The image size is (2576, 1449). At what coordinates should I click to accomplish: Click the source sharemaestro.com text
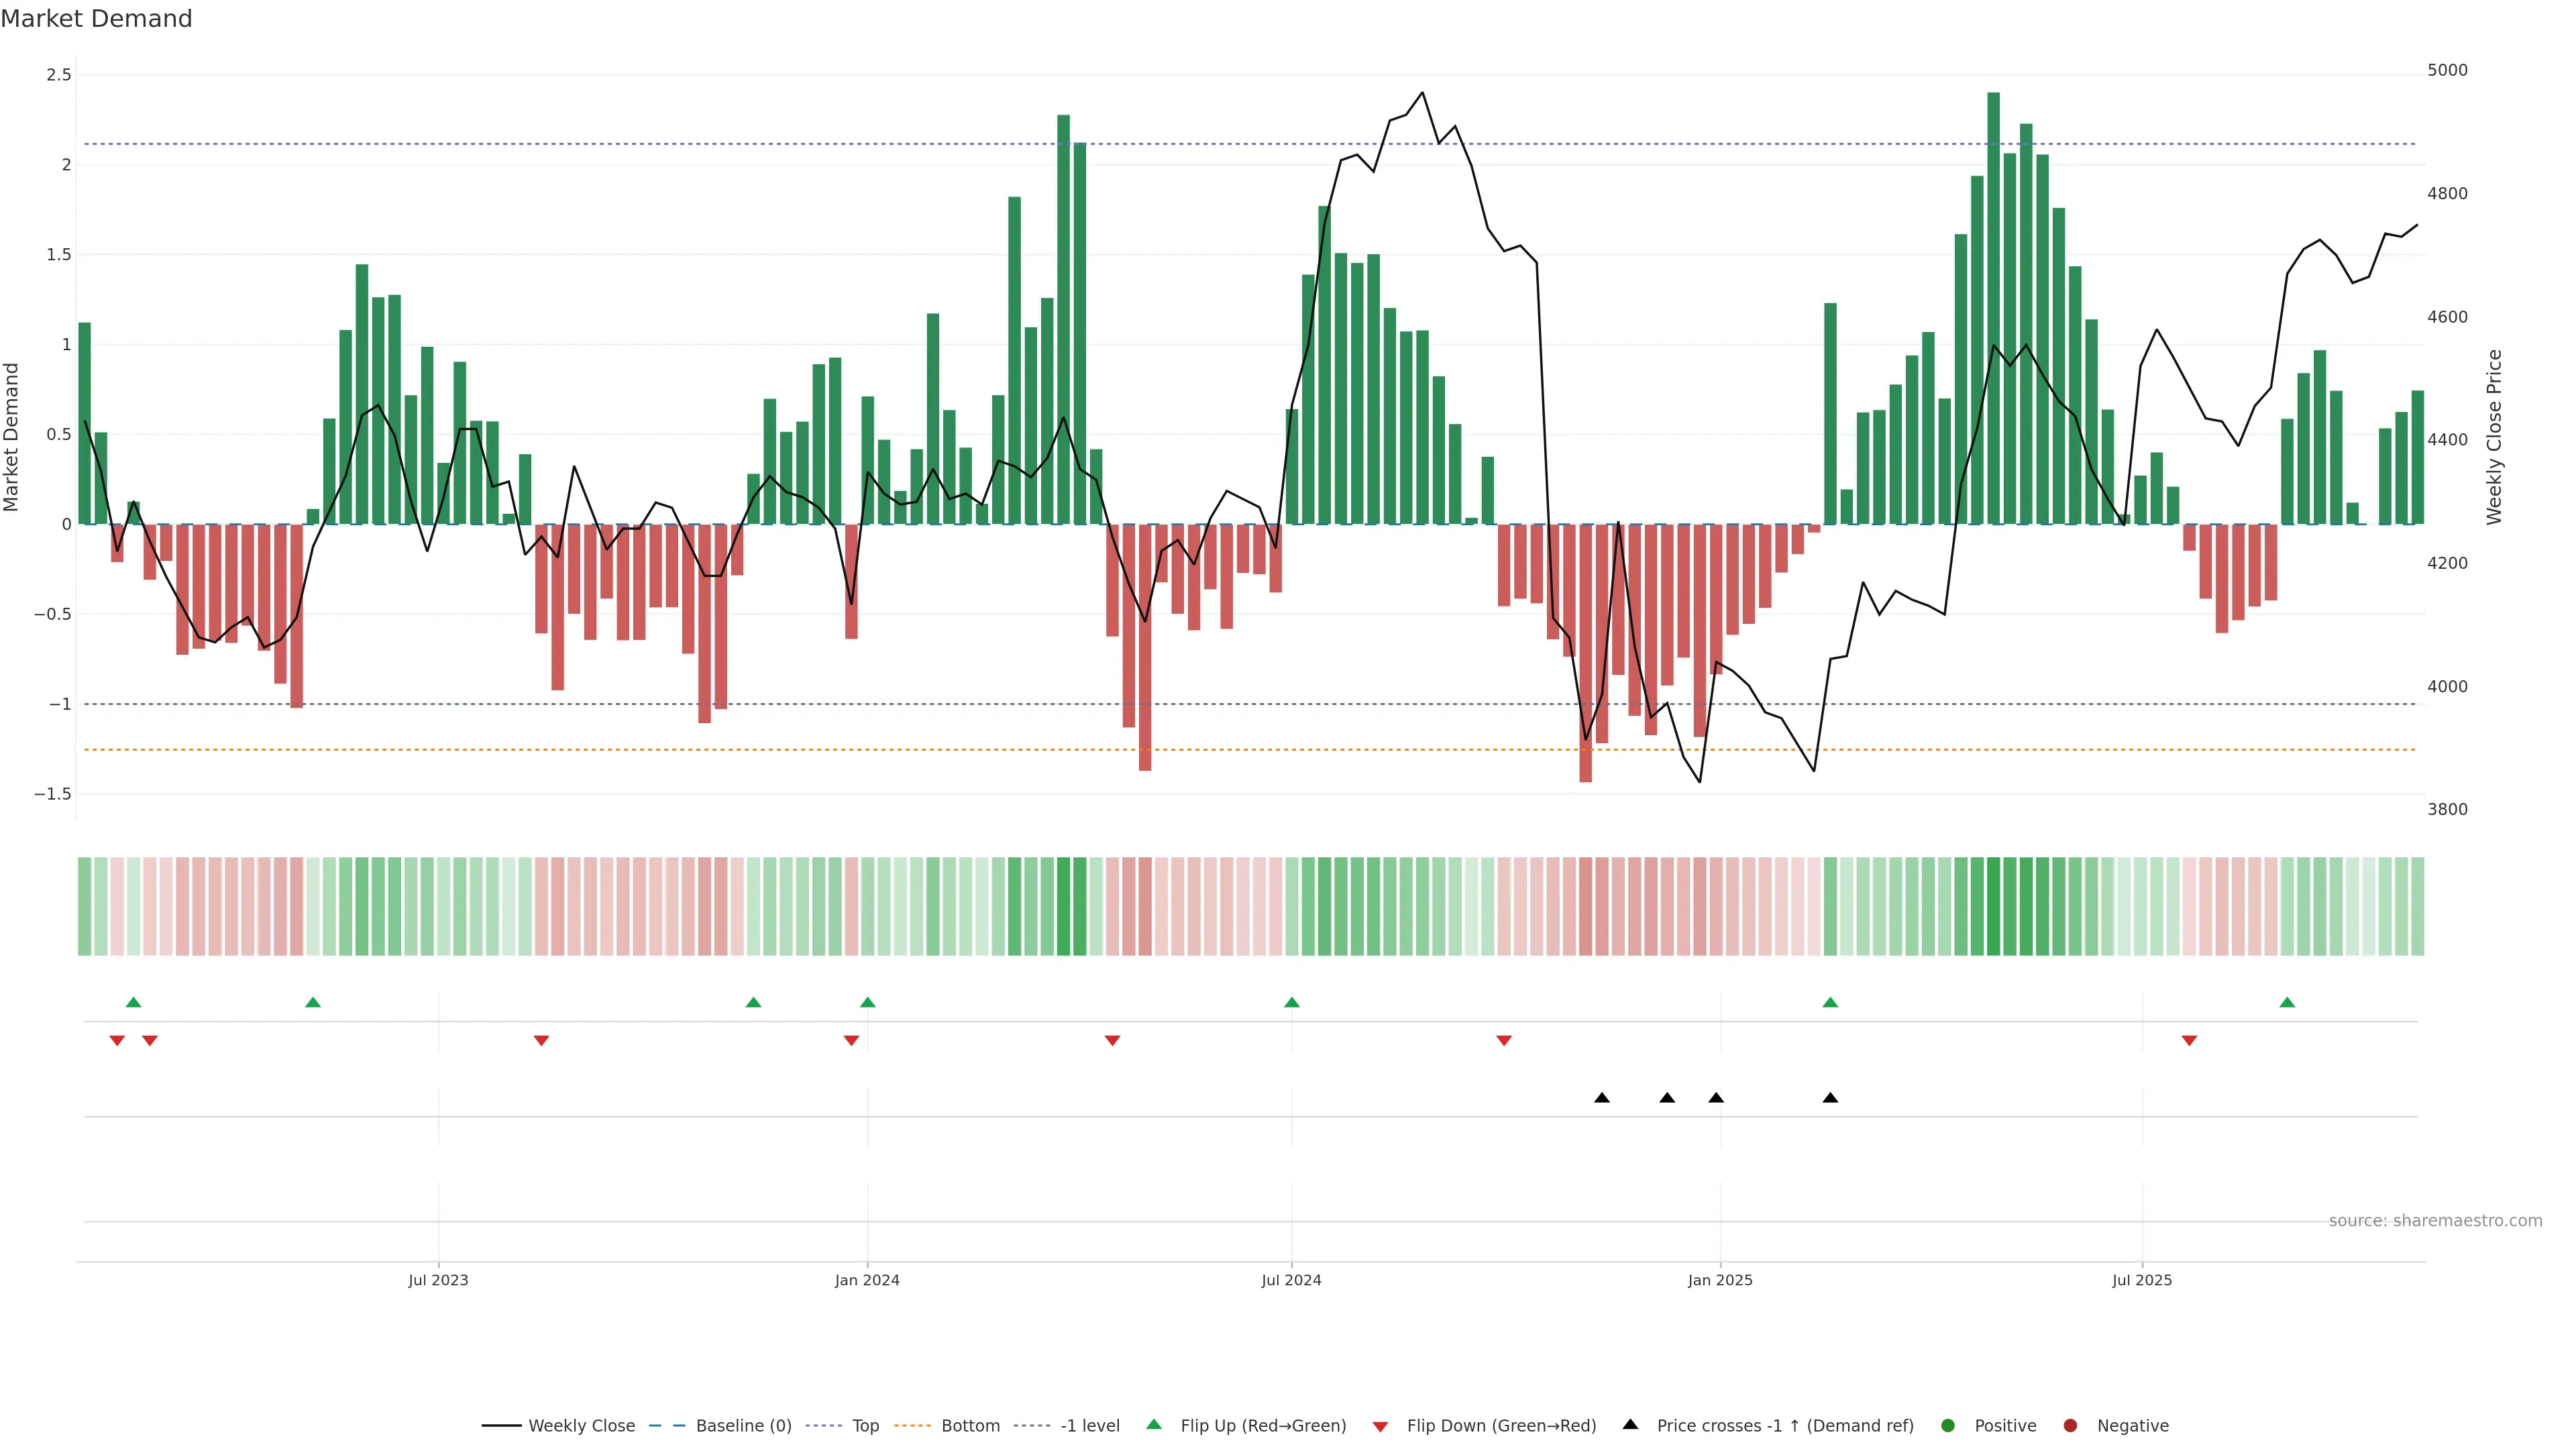click(2435, 1221)
